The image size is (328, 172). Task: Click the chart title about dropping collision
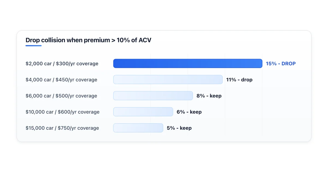tap(88, 40)
